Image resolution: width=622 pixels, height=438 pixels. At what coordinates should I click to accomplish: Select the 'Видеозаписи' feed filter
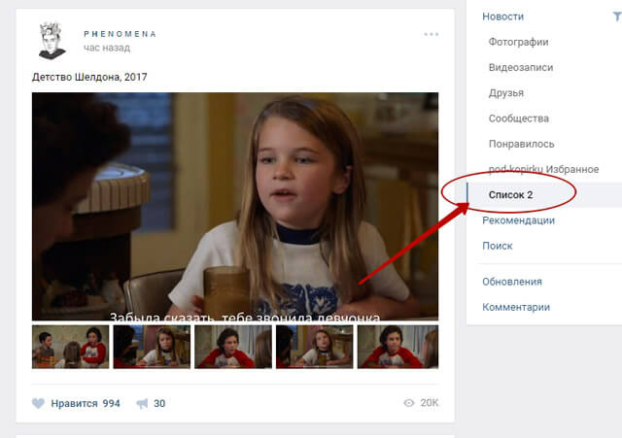(x=521, y=67)
